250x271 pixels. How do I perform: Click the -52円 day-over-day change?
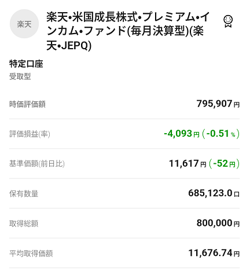[224, 163]
